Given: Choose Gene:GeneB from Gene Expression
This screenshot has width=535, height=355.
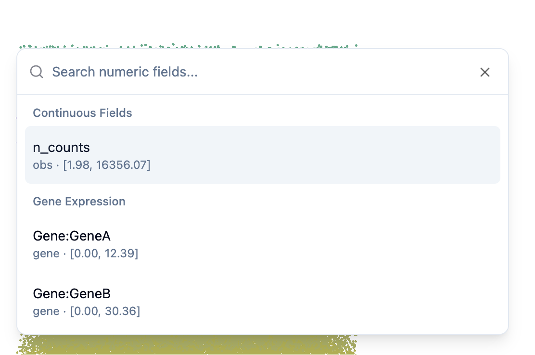Looking at the screenshot, I should (72, 293).
